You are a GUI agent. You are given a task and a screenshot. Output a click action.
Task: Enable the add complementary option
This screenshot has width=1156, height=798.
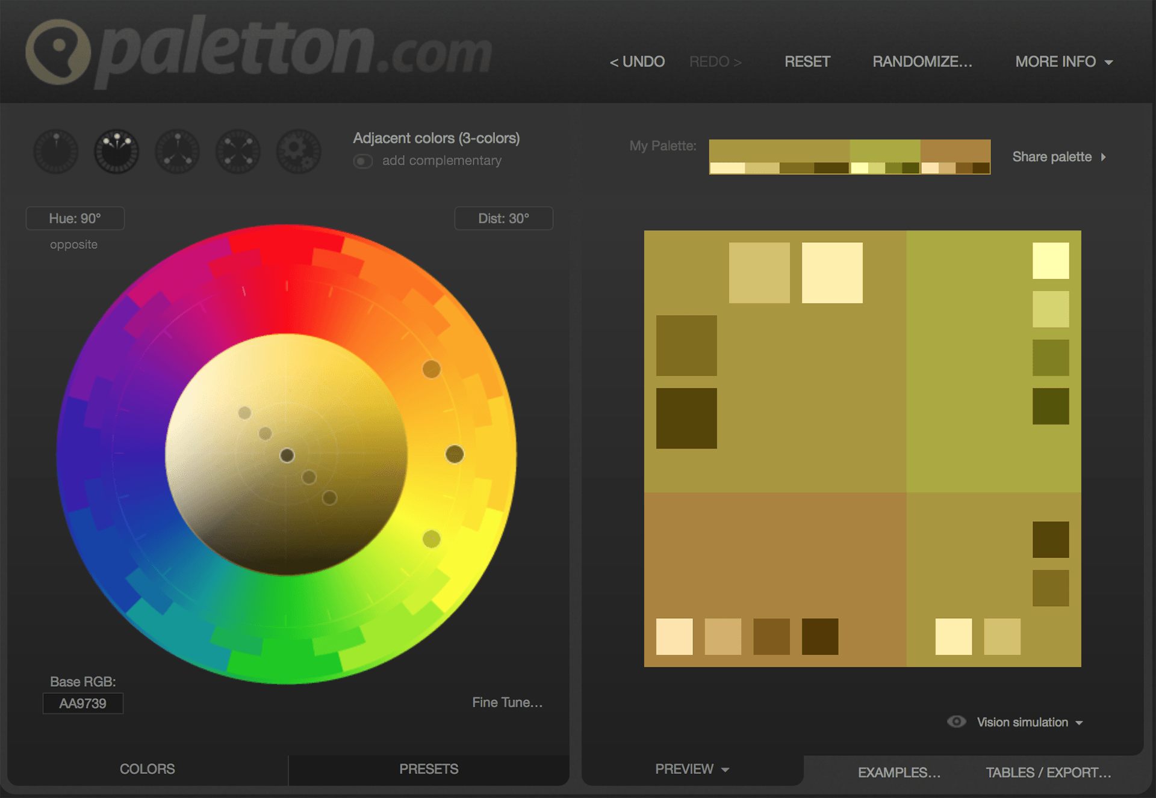coord(363,161)
